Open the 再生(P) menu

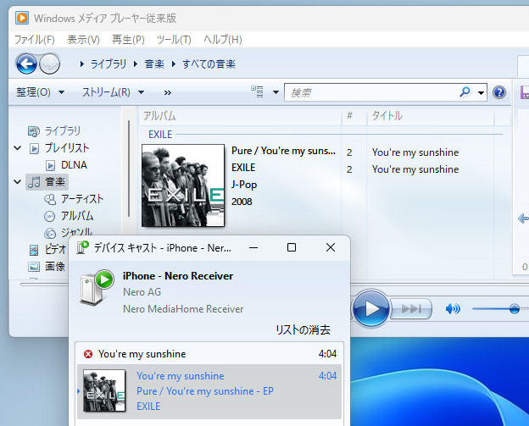point(128,40)
